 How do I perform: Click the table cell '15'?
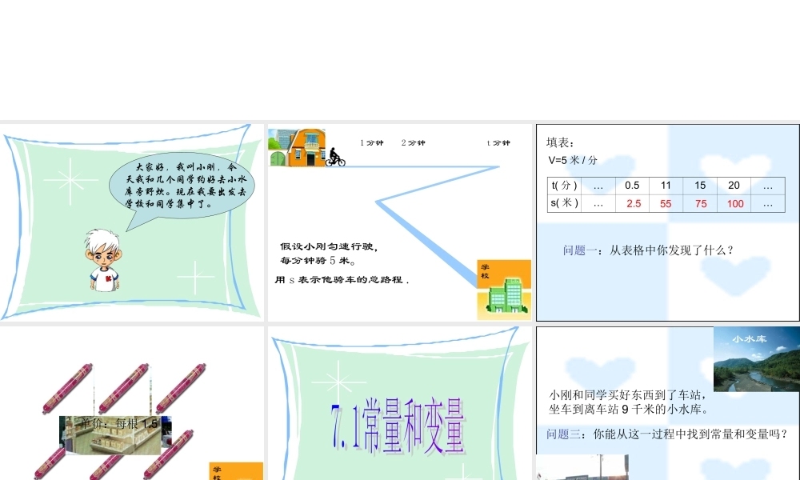tap(700, 186)
